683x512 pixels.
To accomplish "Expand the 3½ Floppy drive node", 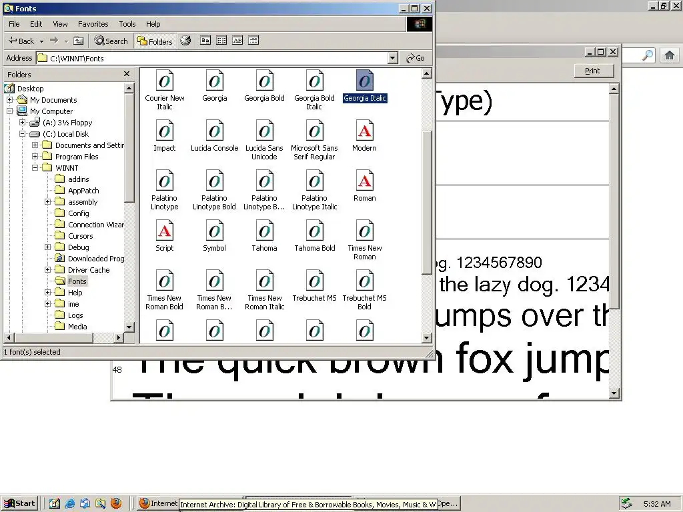I will pyautogui.click(x=22, y=123).
